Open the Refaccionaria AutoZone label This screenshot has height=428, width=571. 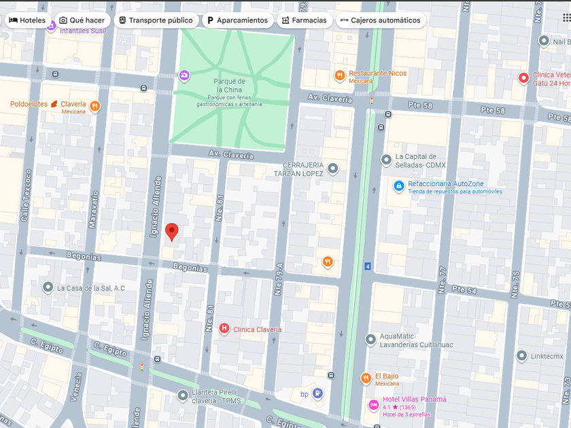(446, 184)
